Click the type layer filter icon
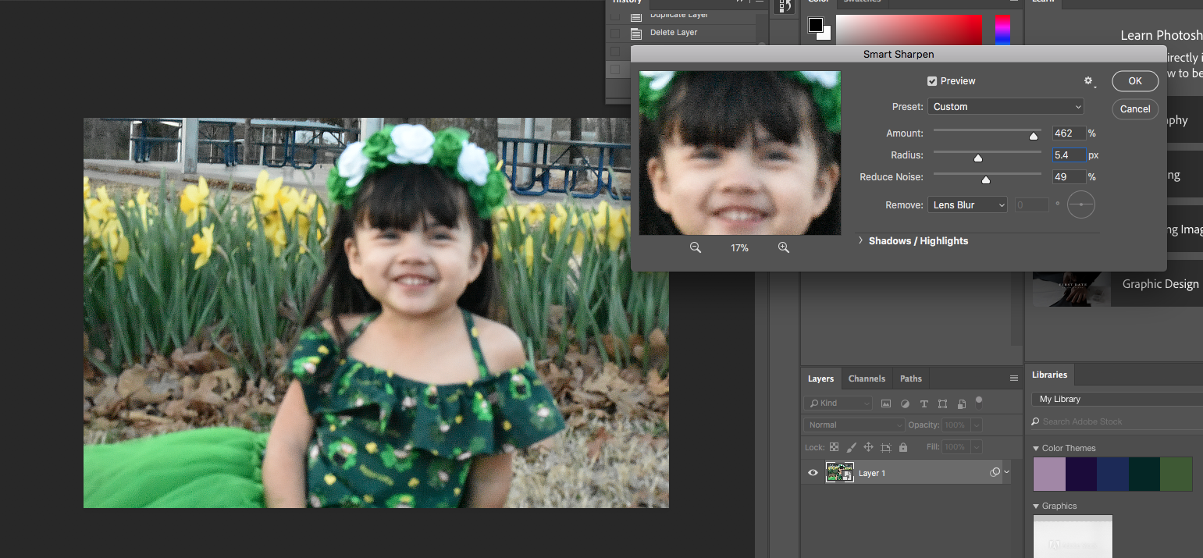 coord(924,403)
